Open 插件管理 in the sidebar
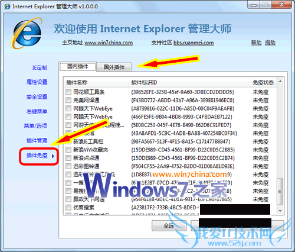This screenshot has width=295, height=252. [37, 141]
